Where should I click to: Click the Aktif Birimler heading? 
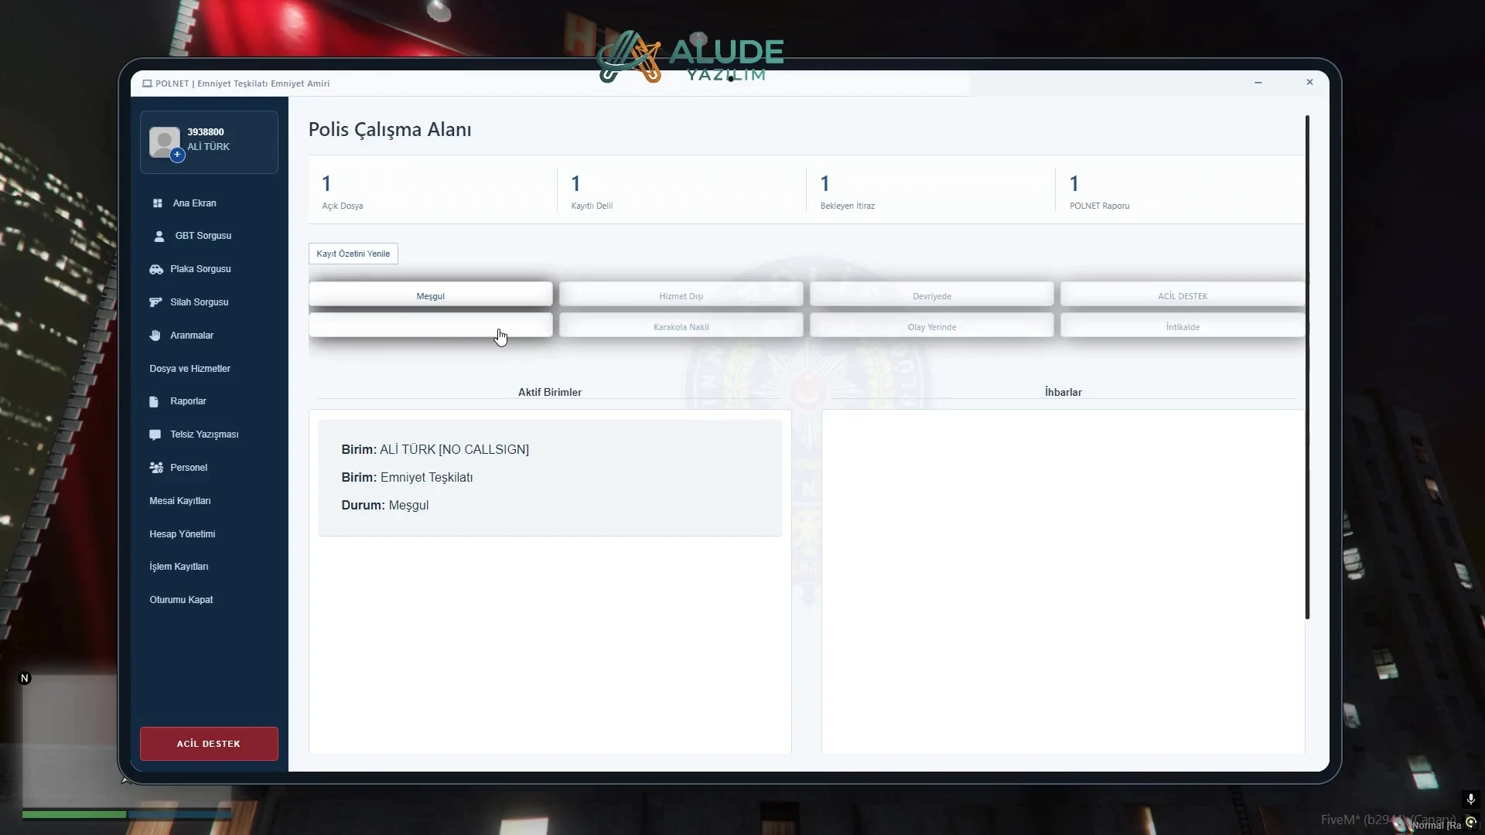coord(550,392)
